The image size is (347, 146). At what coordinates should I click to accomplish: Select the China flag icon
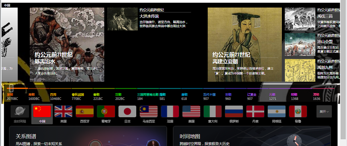pos(42,111)
